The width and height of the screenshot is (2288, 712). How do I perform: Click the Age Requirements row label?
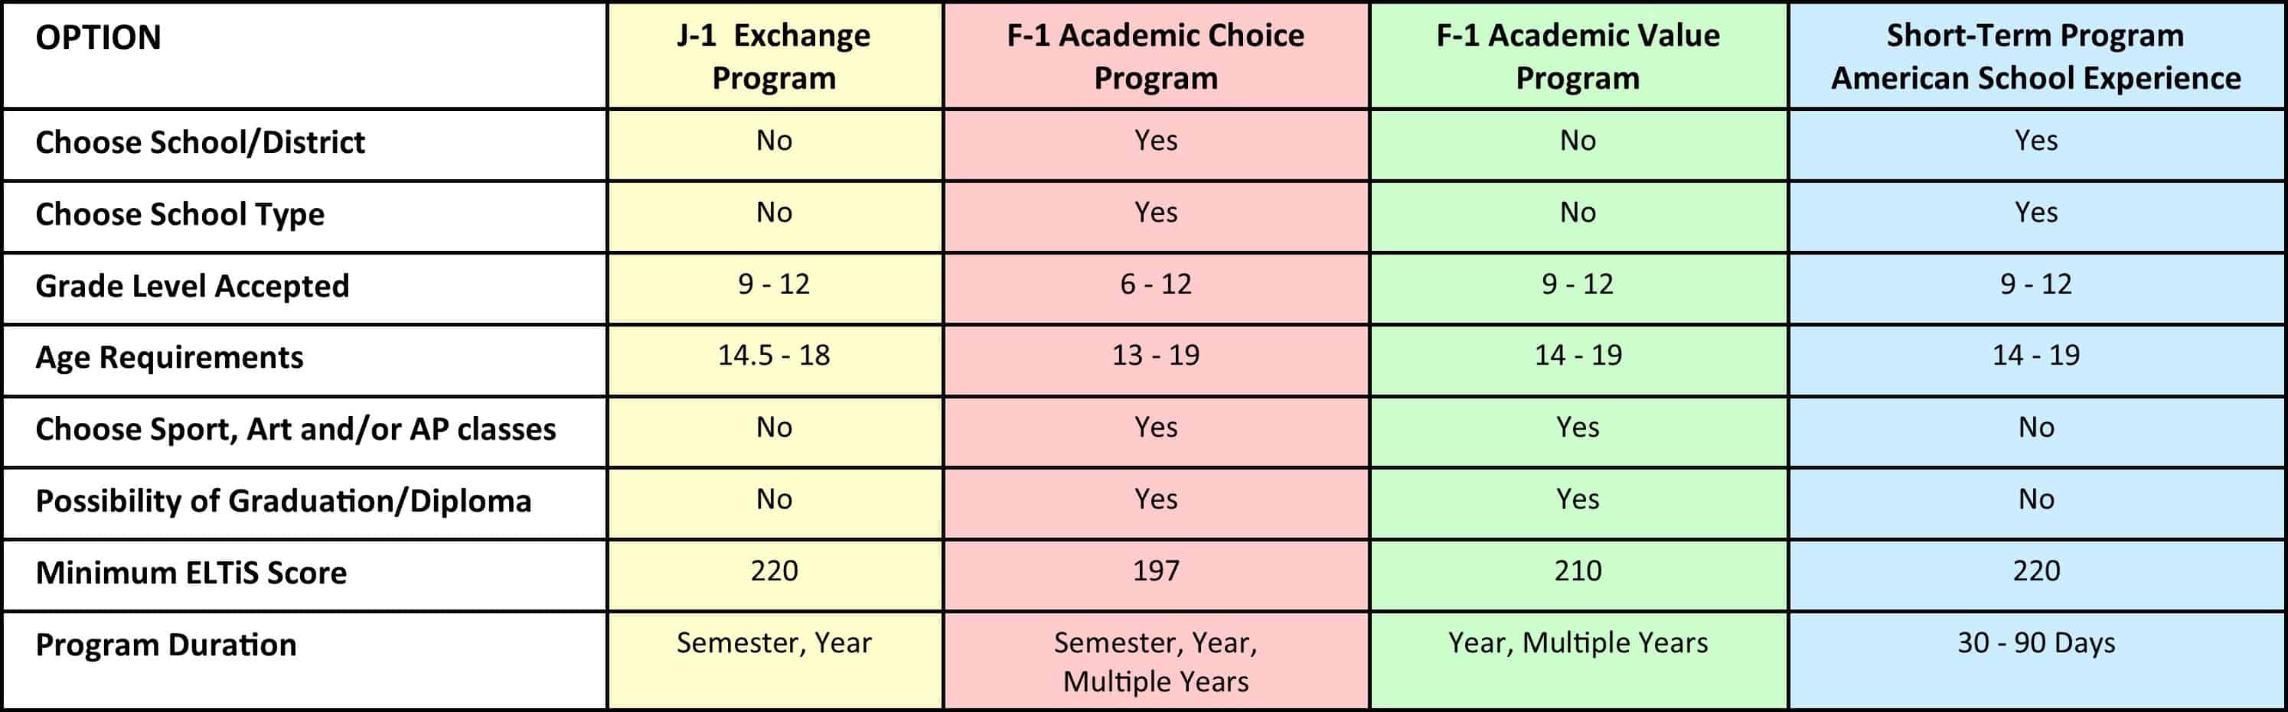tap(168, 358)
